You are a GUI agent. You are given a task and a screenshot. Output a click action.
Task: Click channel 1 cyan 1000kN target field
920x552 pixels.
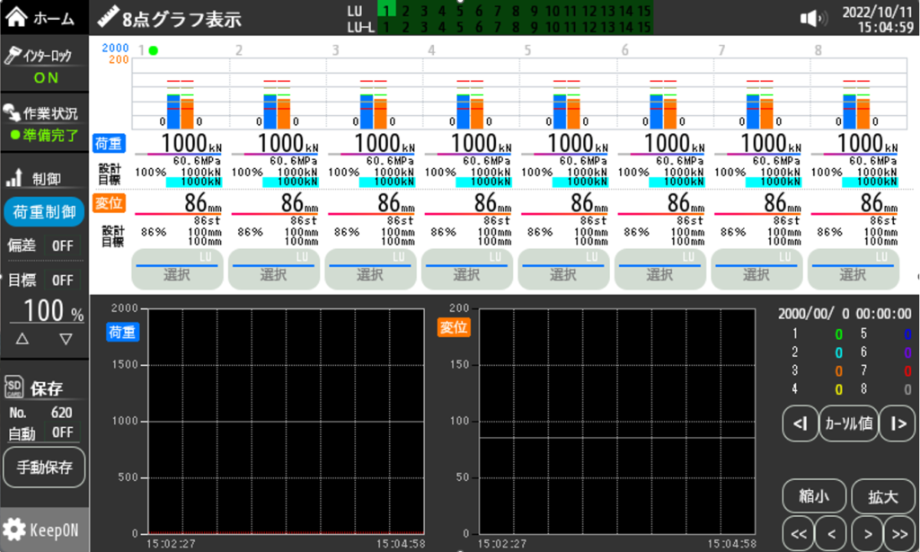tap(194, 182)
